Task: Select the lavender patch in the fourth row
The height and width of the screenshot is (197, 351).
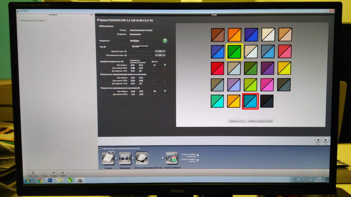Action: click(234, 85)
